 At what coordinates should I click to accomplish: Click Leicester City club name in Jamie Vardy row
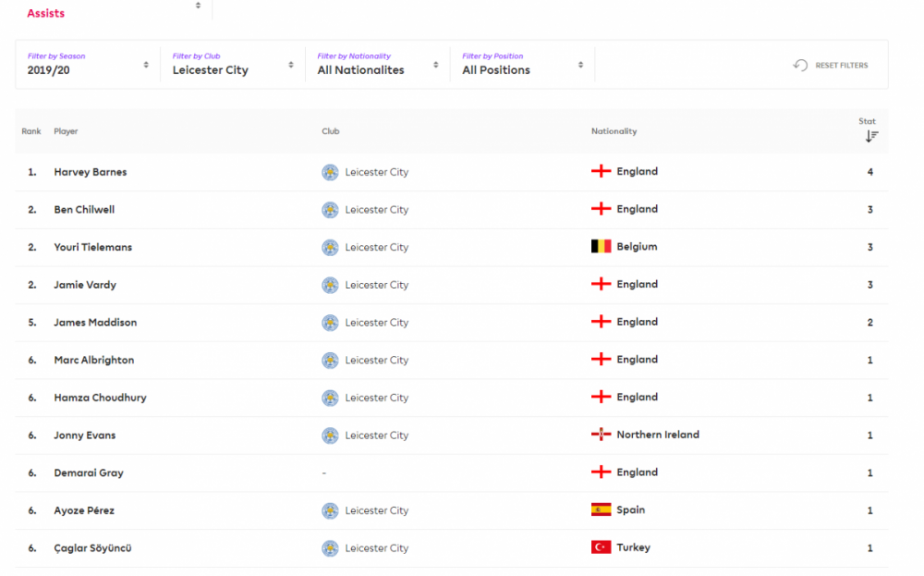pyautogui.click(x=377, y=286)
